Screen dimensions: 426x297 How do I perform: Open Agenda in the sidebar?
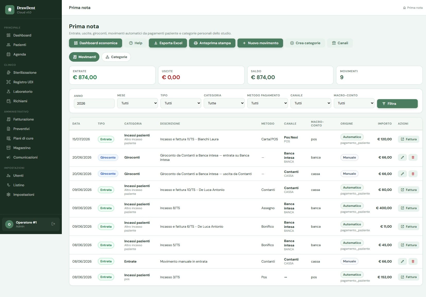point(31,54)
